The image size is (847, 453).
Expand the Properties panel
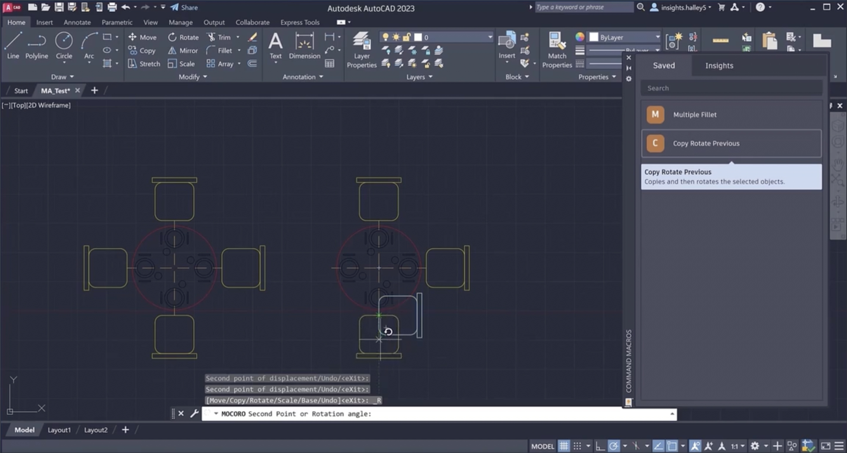pyautogui.click(x=597, y=77)
